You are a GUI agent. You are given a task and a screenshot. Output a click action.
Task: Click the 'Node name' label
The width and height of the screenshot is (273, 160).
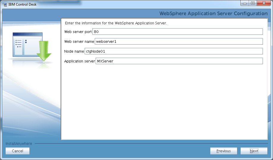click(x=74, y=51)
